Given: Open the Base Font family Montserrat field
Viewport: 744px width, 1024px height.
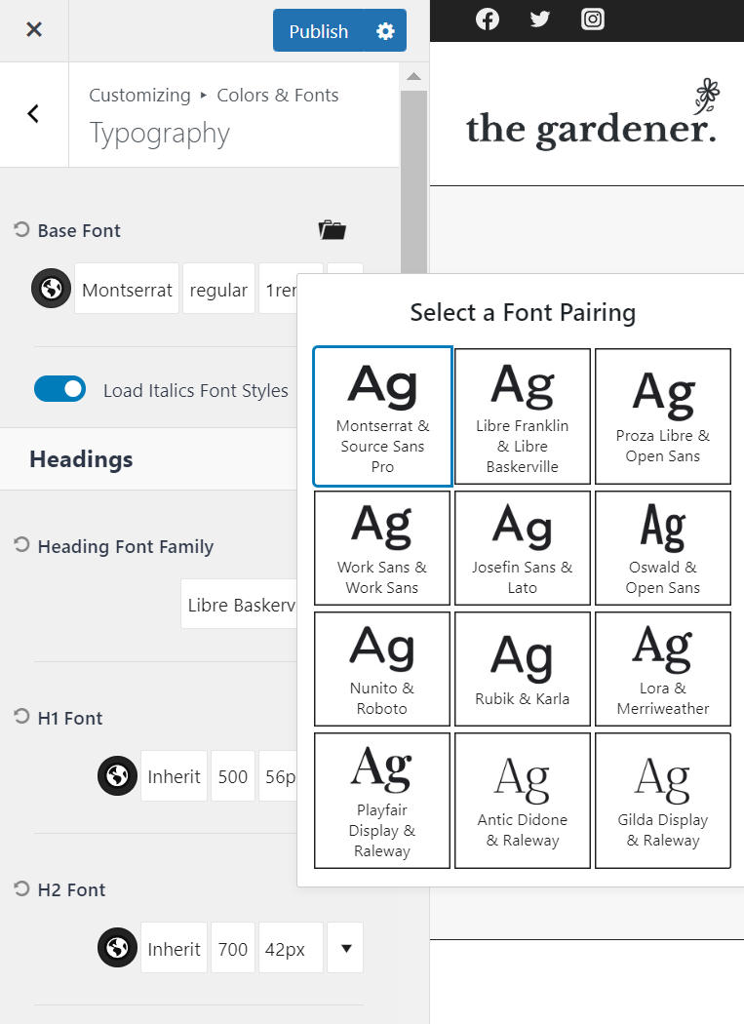Looking at the screenshot, I should pos(127,289).
